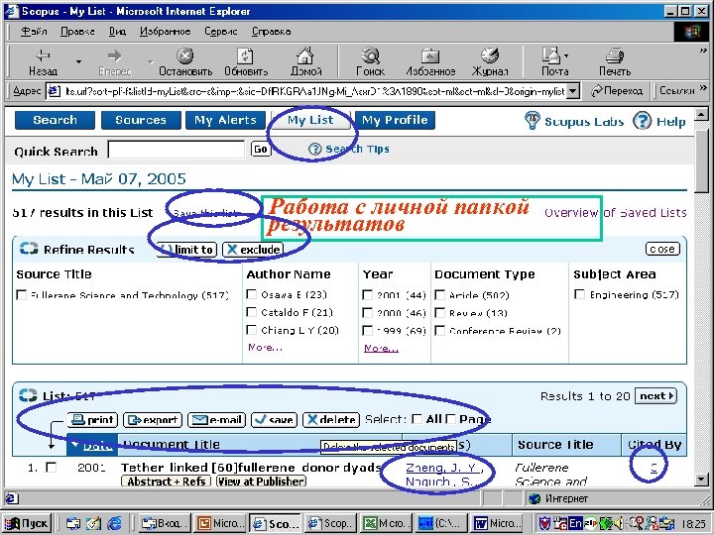
Task: Expand More author names
Action: point(265,348)
